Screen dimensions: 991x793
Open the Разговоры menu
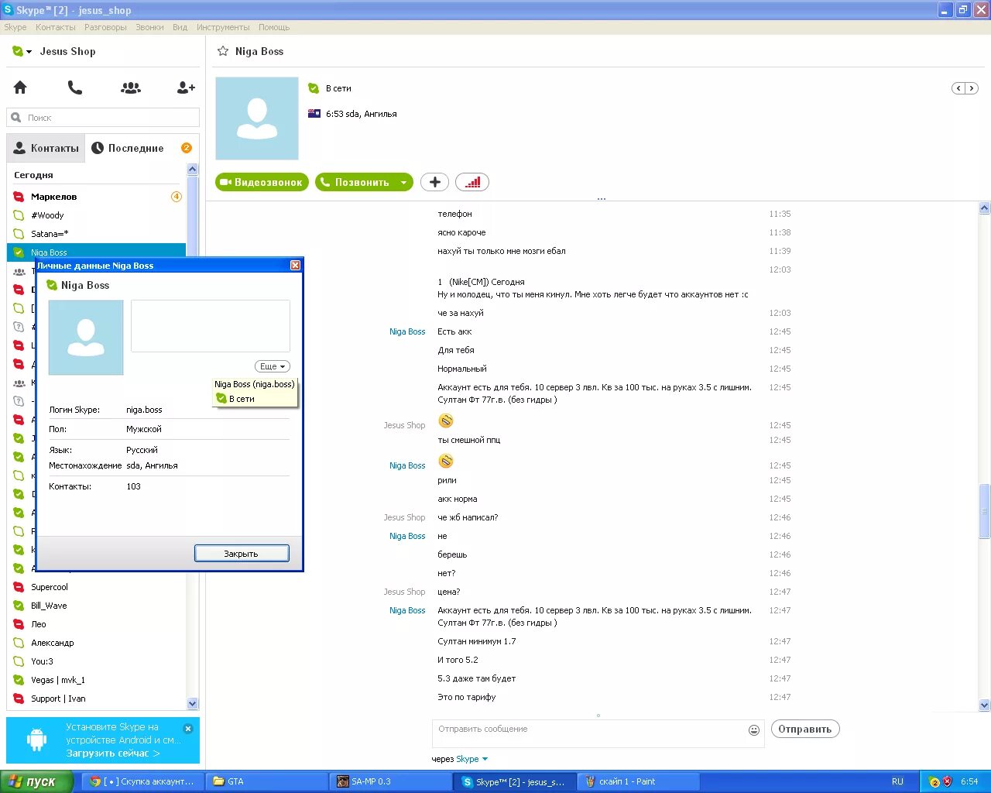coord(105,27)
